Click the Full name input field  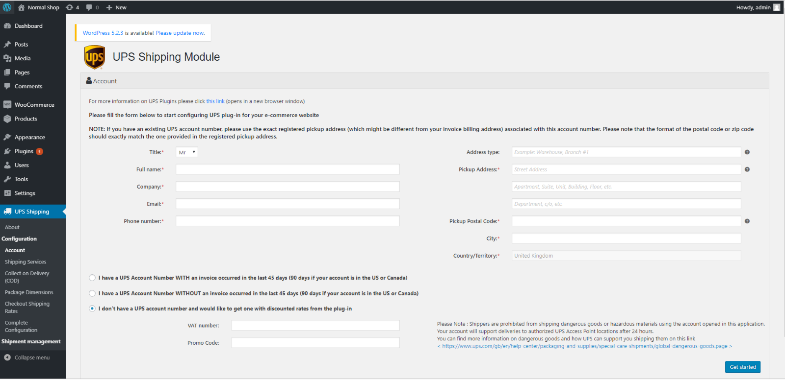(288, 169)
